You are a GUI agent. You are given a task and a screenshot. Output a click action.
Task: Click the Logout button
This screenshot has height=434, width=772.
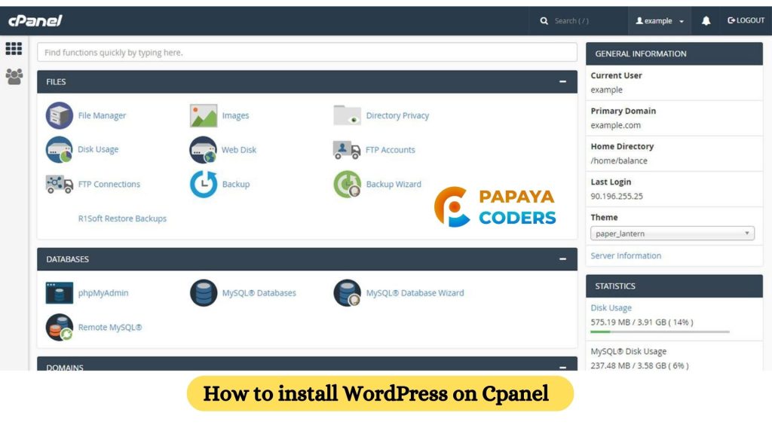coord(746,20)
